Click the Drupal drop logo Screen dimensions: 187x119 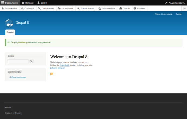pyautogui.click(x=9, y=23)
